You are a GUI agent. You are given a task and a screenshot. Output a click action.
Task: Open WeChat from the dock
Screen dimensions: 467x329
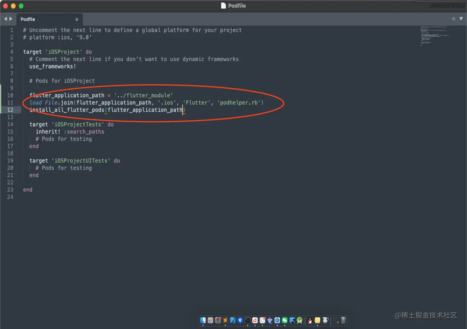pos(284,320)
